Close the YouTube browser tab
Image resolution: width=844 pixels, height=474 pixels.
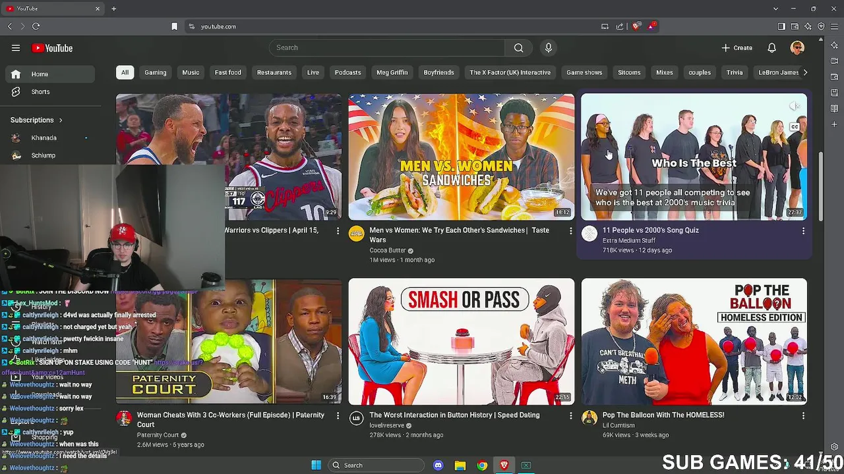98,9
